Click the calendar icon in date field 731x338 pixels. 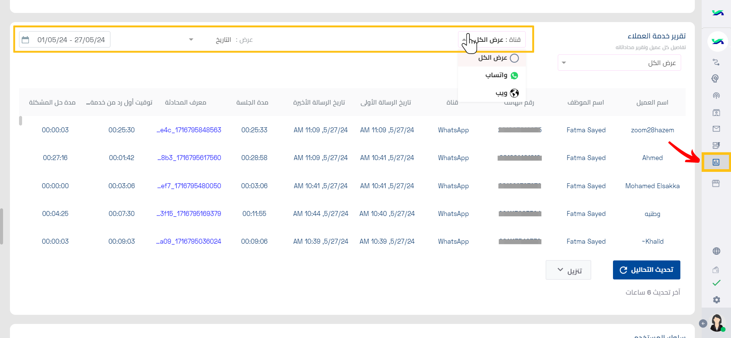pos(26,40)
